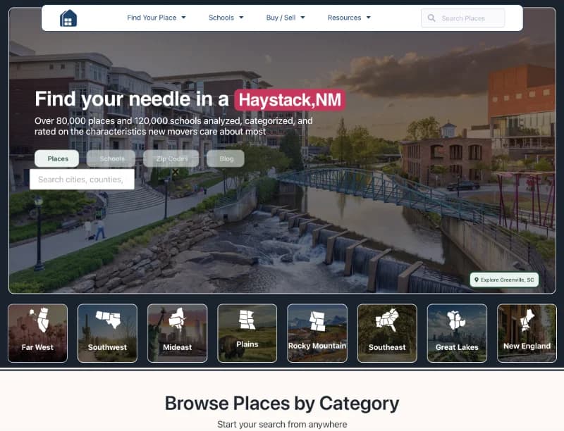The image size is (564, 431).
Task: Click the Great Lakes region map icon
Action: 455,320
